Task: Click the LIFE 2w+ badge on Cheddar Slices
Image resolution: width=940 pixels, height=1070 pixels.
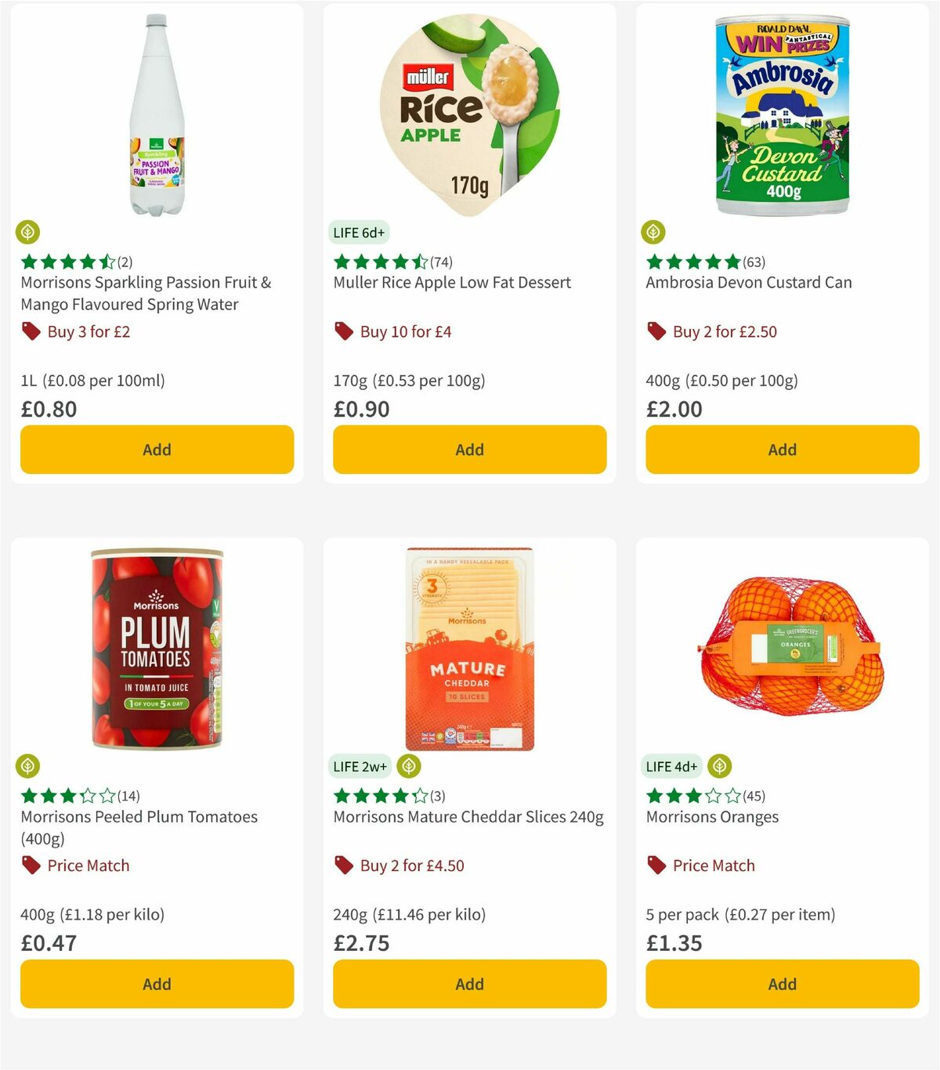Action: (x=360, y=766)
